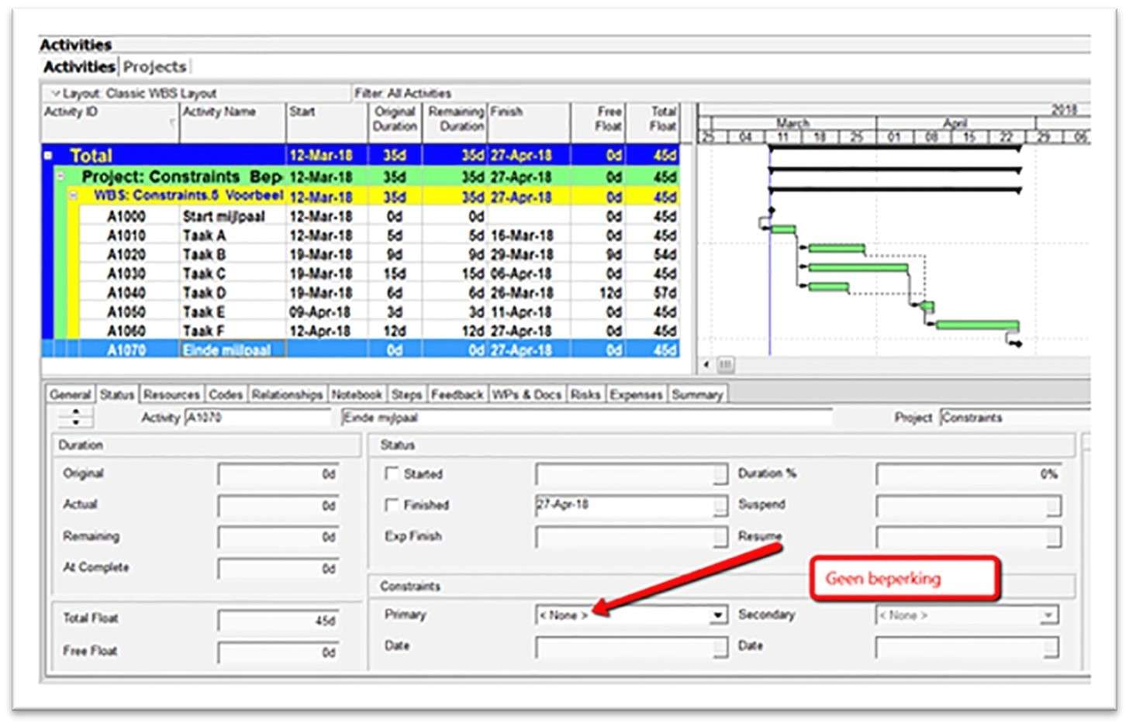Switch to the Projects tab
Screen dimensions: 1129x726
click(154, 67)
